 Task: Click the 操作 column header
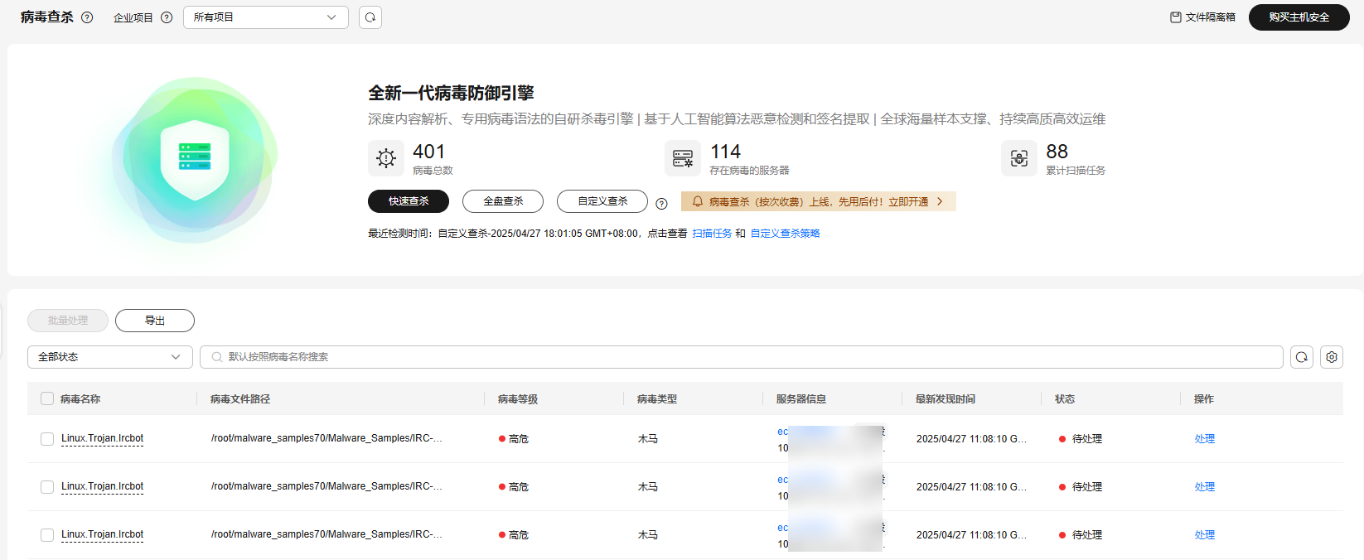pos(1204,399)
